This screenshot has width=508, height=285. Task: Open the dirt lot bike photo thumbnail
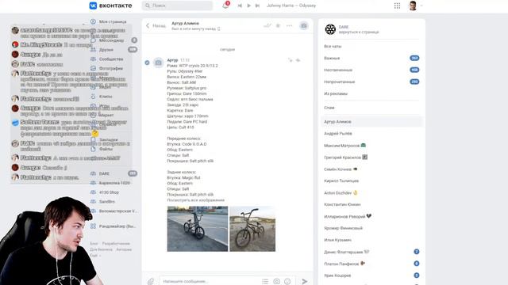coord(252,229)
